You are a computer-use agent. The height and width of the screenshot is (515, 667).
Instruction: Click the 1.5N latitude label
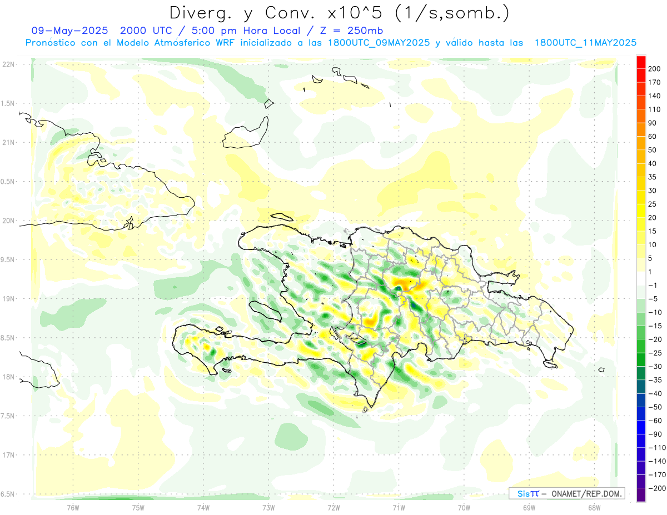(8, 103)
